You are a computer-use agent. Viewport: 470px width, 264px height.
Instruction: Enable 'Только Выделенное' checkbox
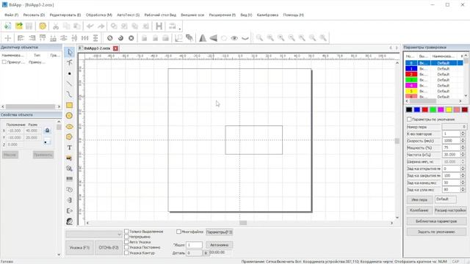[126, 232]
